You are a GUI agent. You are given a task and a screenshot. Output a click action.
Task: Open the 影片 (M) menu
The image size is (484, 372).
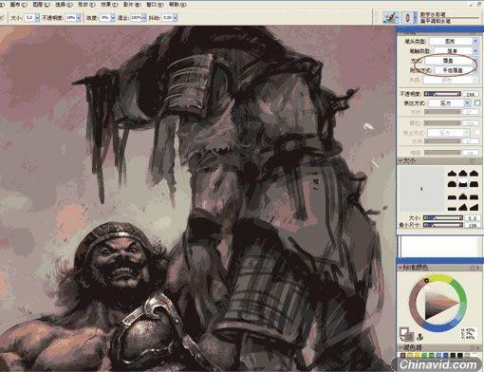pyautogui.click(x=132, y=5)
